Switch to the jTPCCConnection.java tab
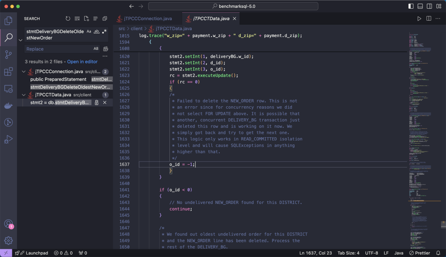Image resolution: width=446 pixels, height=257 pixels. point(149,19)
